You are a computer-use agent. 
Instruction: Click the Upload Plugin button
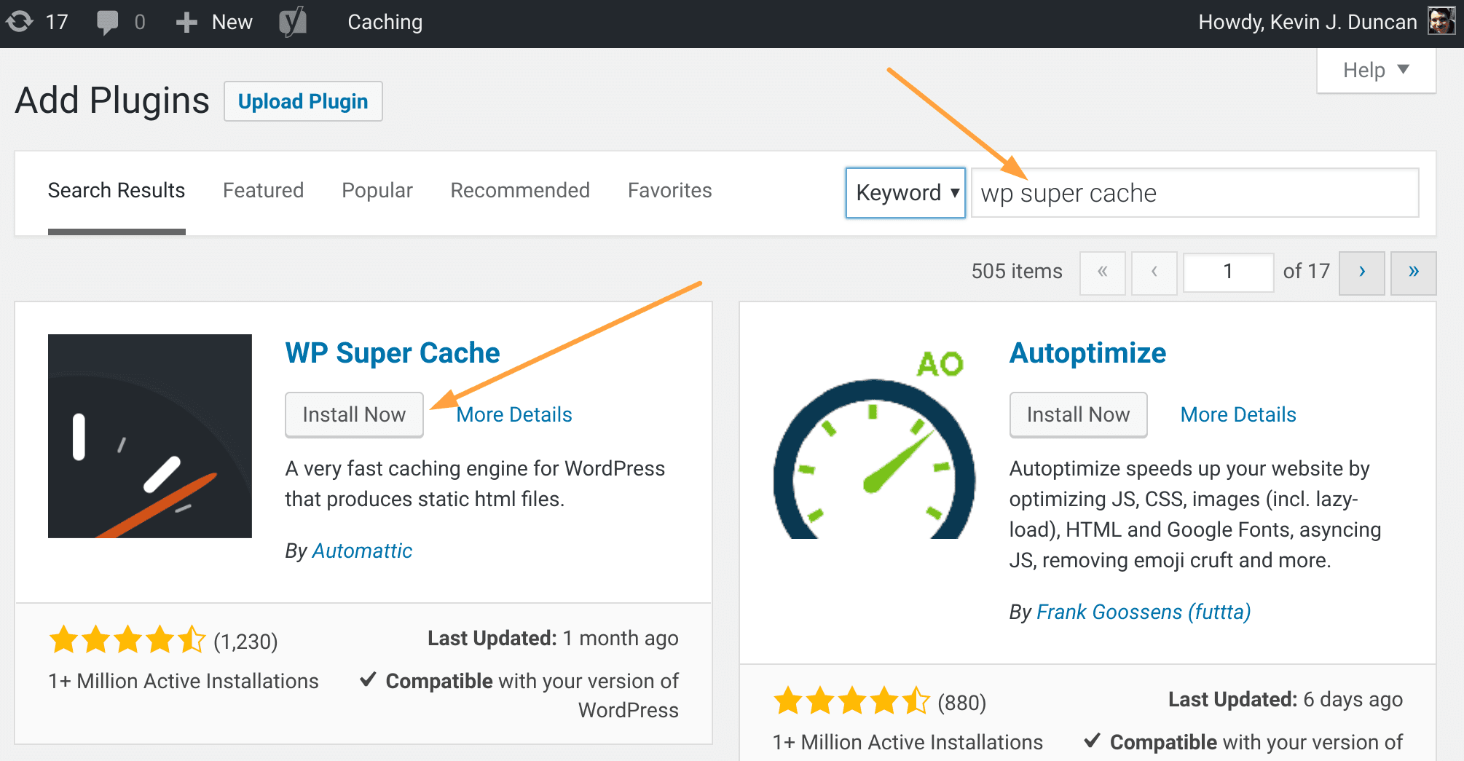click(303, 101)
